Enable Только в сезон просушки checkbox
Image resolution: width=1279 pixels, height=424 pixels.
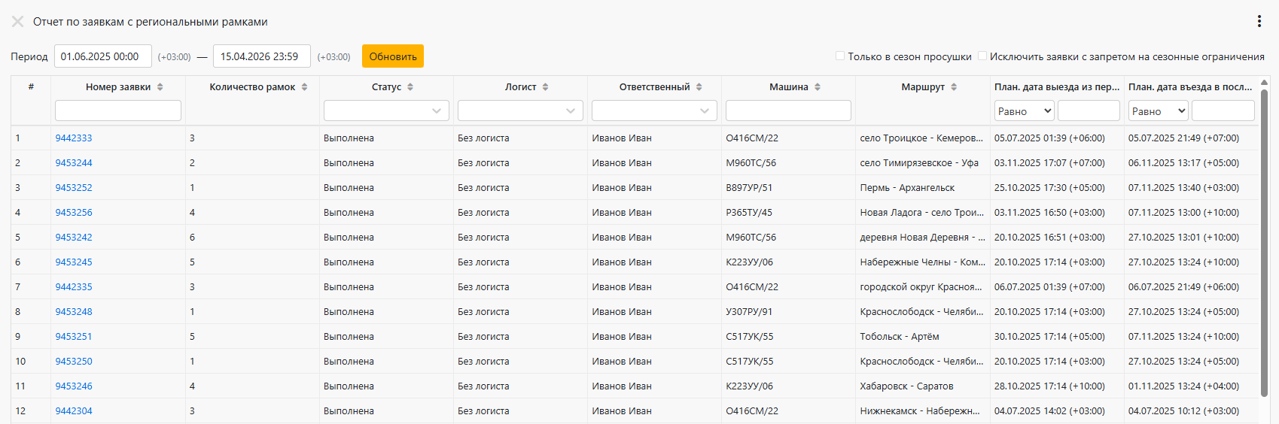(840, 56)
